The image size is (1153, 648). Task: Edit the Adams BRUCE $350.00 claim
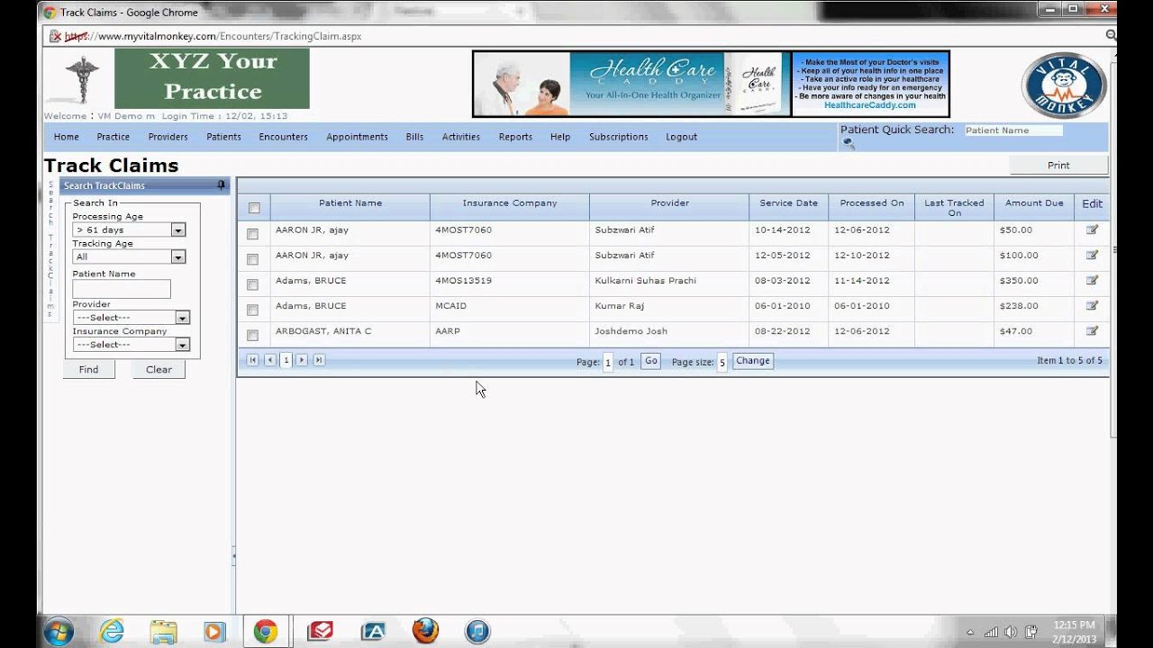(x=1092, y=280)
